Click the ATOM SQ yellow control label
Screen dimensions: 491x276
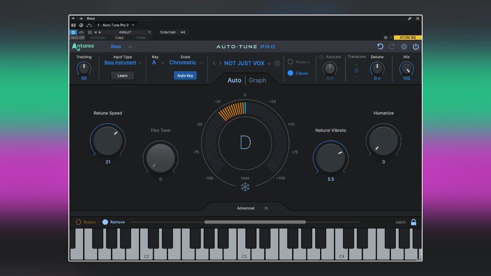click(x=408, y=38)
